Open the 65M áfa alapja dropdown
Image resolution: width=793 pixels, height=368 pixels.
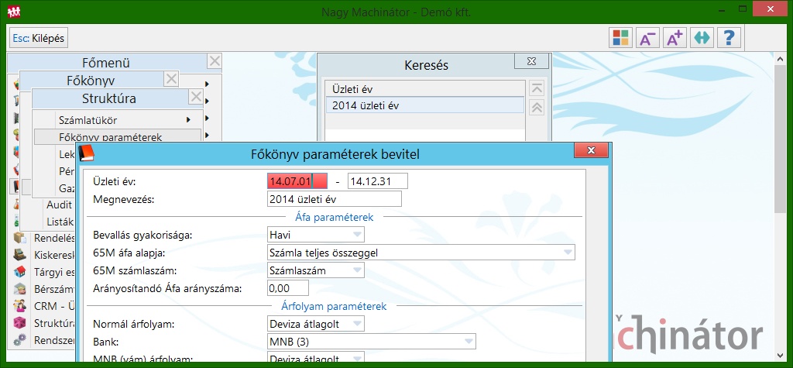(568, 252)
